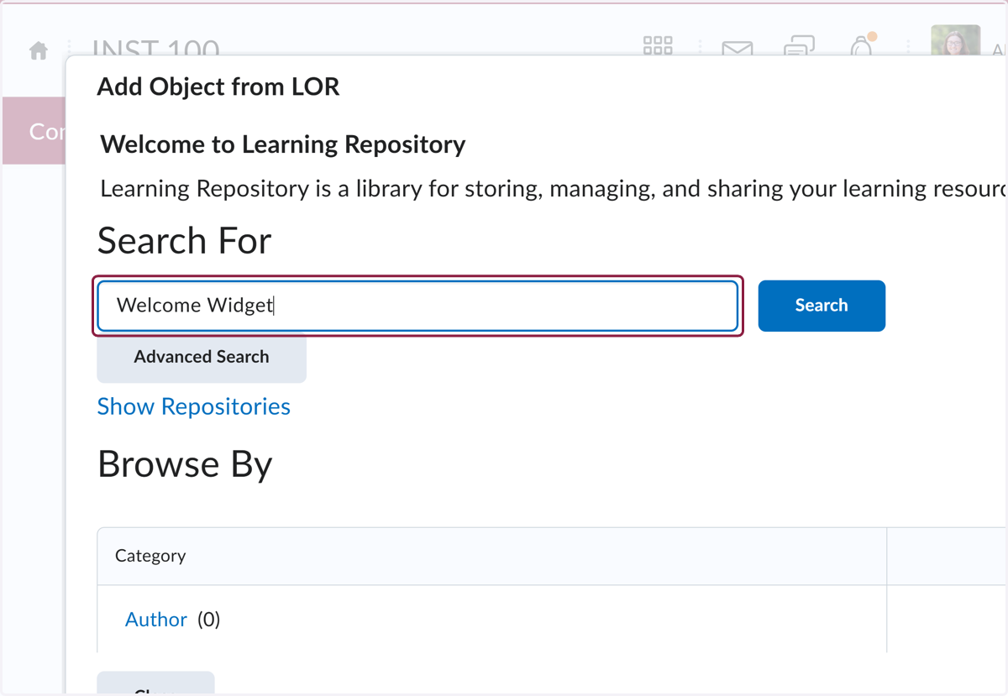Click the home icon in the navbar
The height and width of the screenshot is (696, 1008).
[39, 51]
